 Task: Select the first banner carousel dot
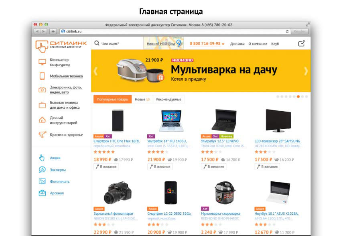coord(278,97)
